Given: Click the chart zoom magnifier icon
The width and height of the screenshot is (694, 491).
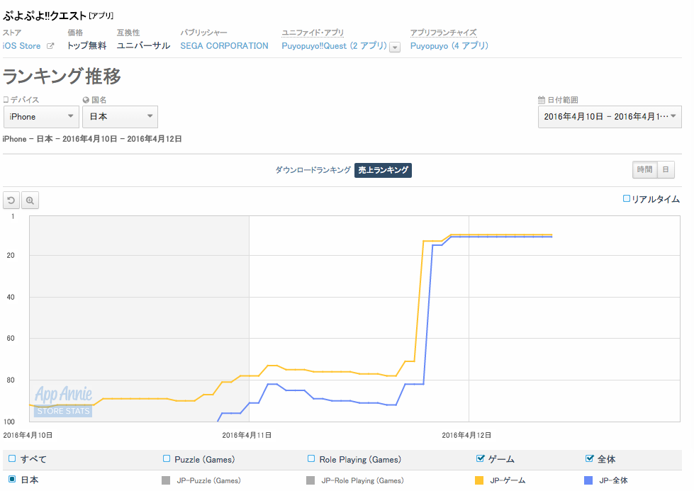Looking at the screenshot, I should click(x=30, y=201).
